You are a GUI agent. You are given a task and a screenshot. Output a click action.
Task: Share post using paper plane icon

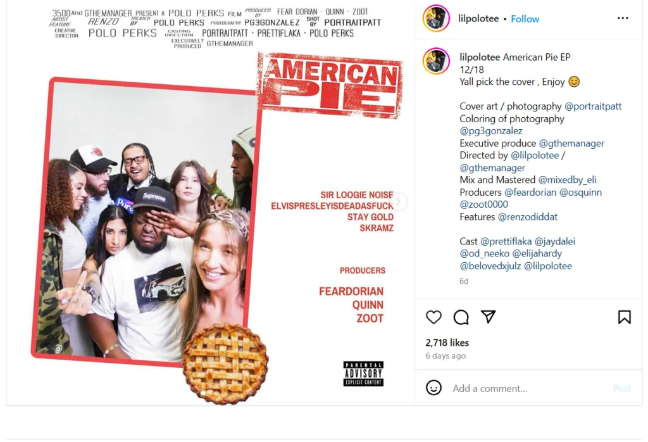tap(488, 317)
